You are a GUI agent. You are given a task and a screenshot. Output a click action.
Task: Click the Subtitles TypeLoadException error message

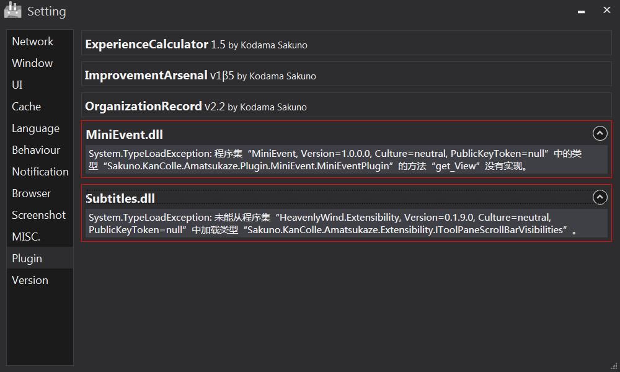(x=347, y=223)
